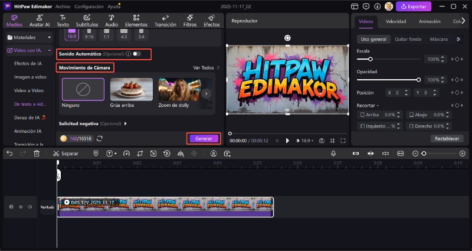Select the 4:3 aspect ratio option

click(x=124, y=34)
